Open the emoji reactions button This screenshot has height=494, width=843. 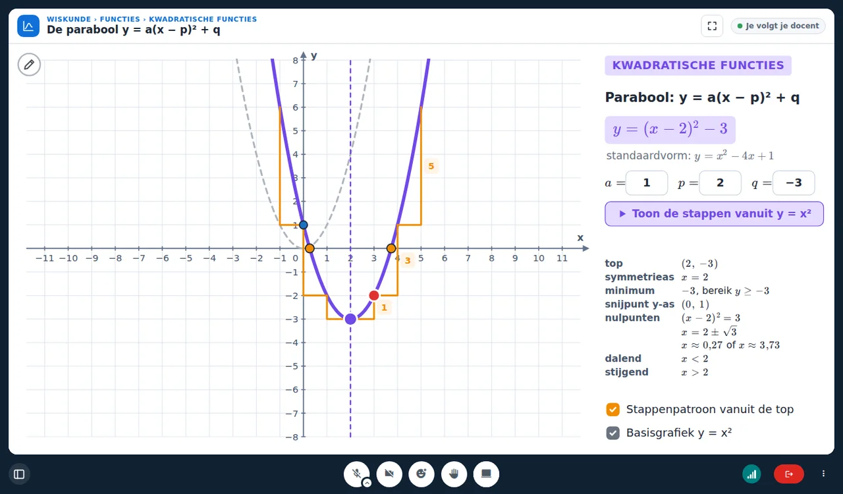(x=421, y=474)
